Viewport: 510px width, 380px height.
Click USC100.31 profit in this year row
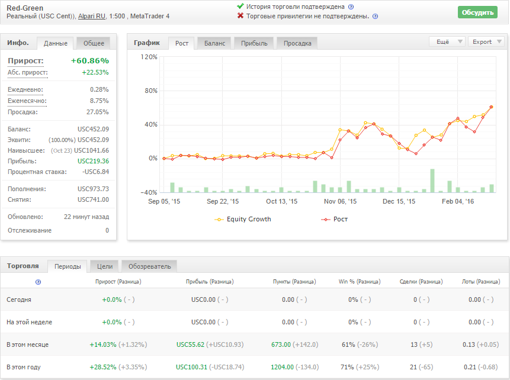[x=191, y=367]
